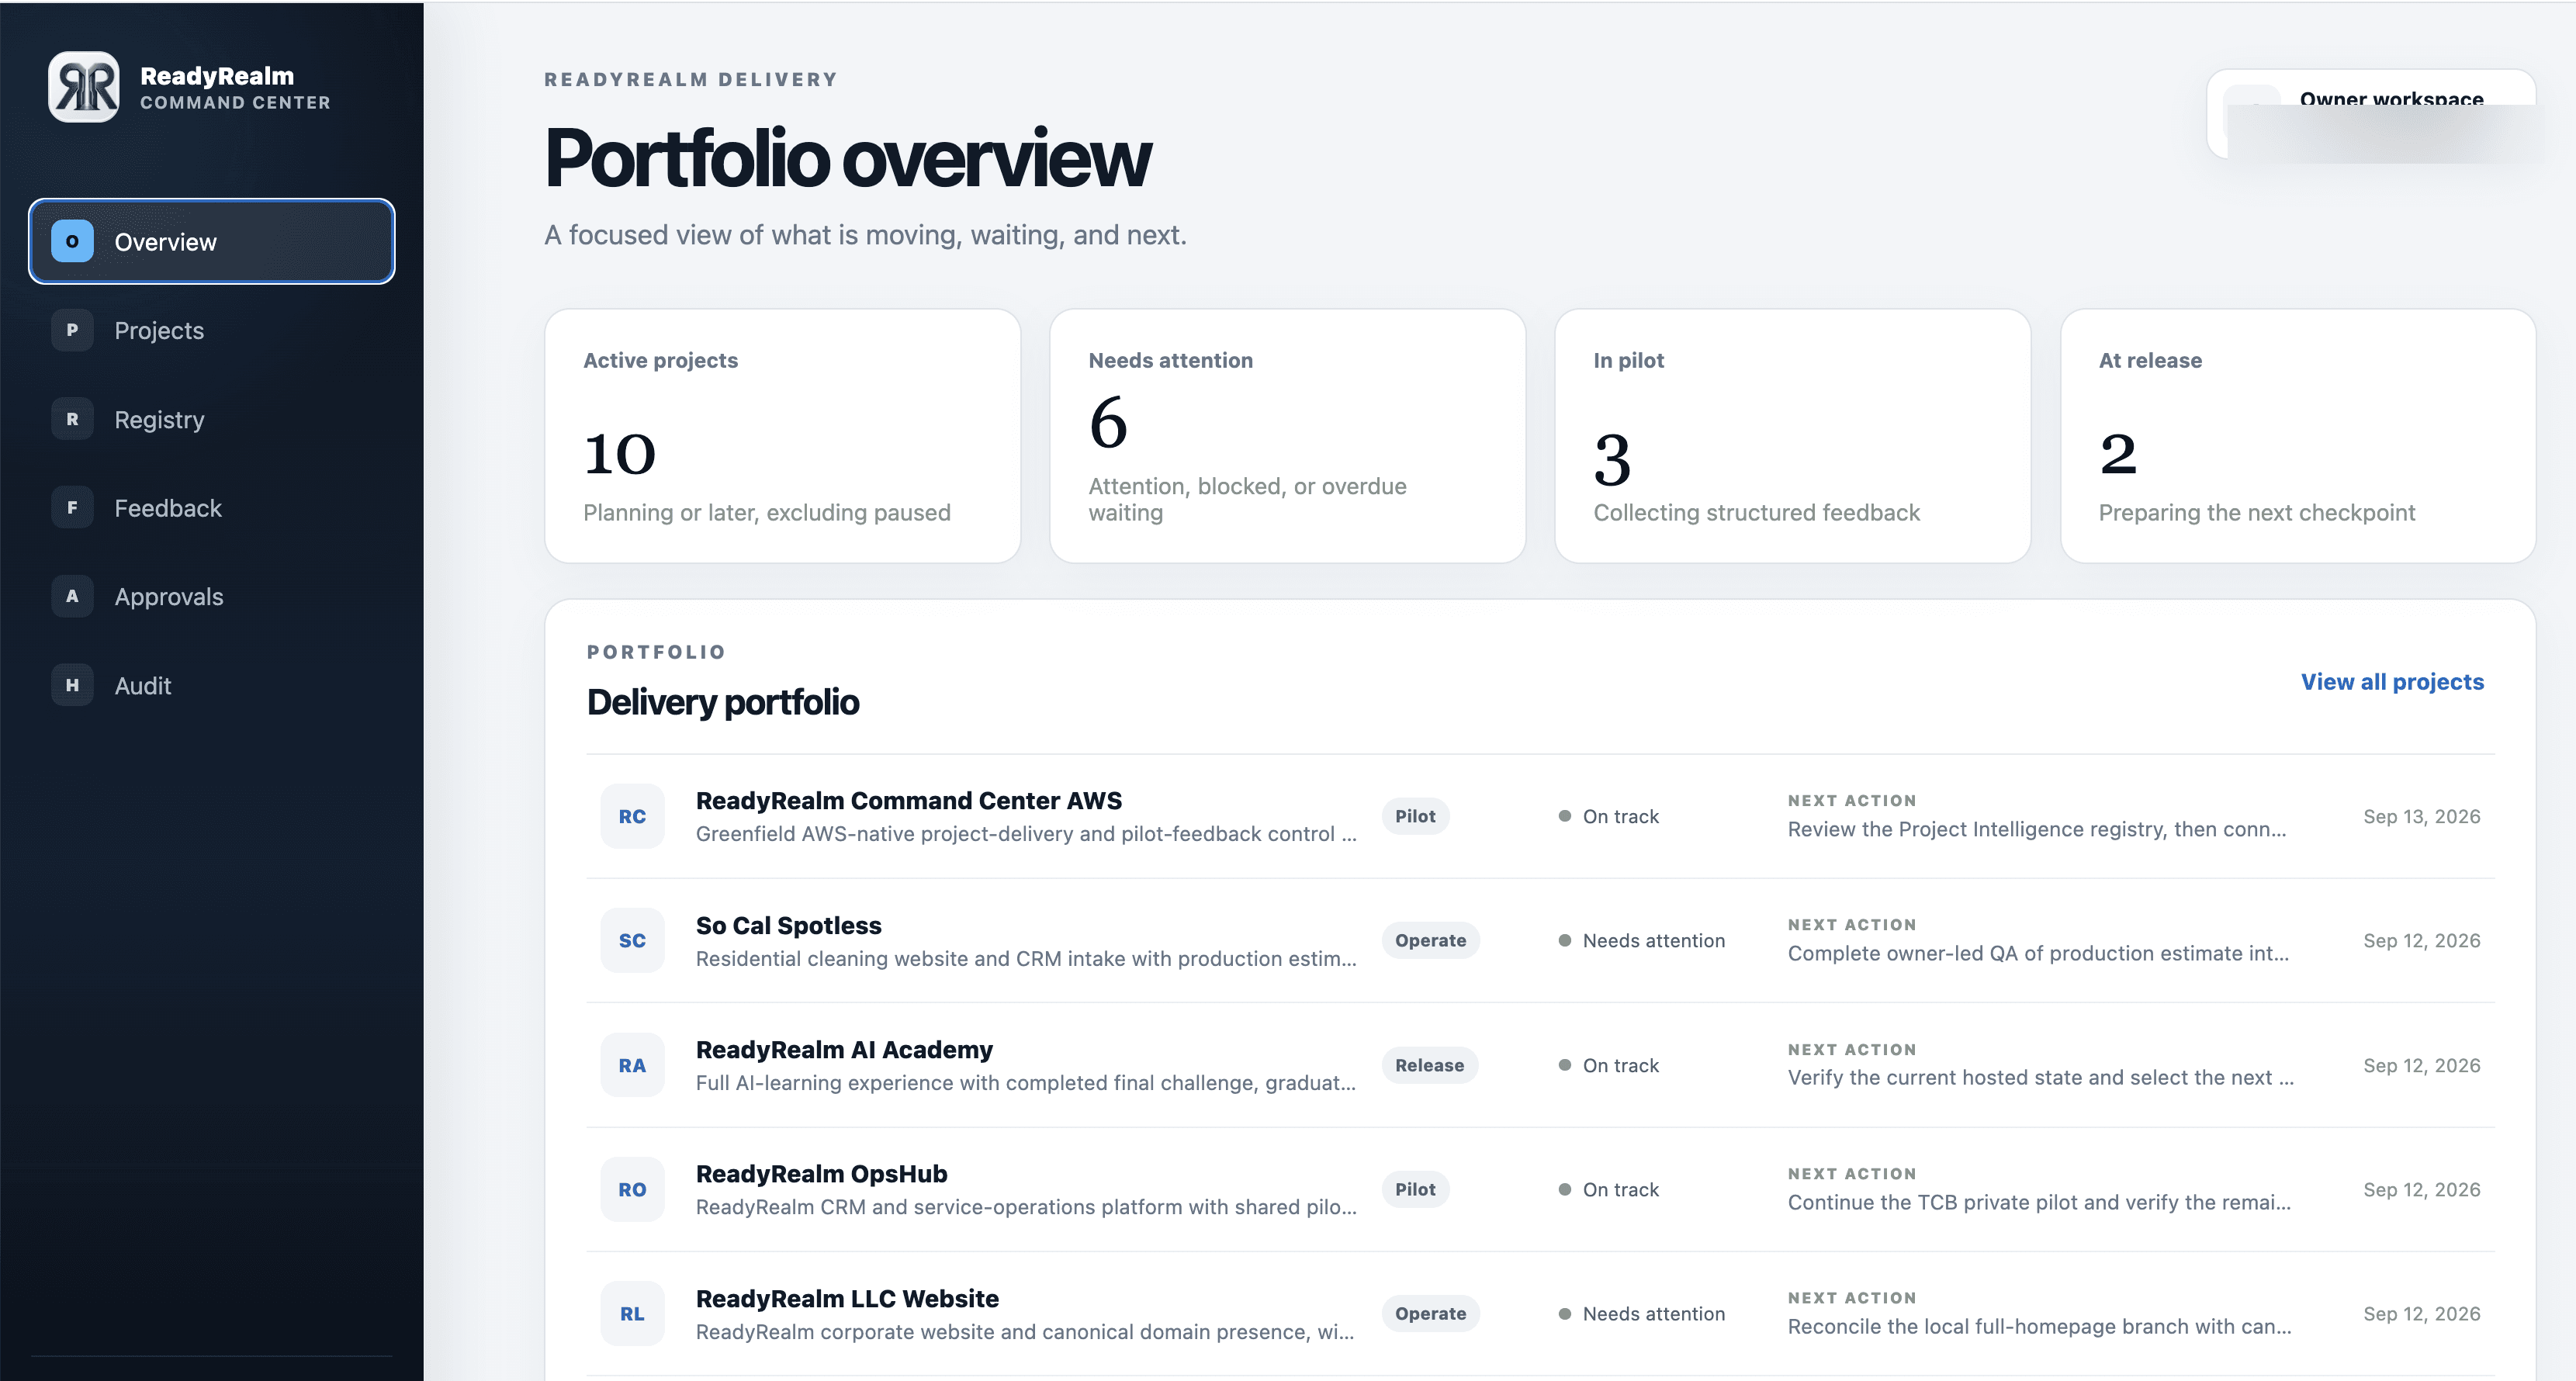The image size is (2576, 1381).
Task: Click the Sep 13, 2026 date
Action: pos(2421,816)
